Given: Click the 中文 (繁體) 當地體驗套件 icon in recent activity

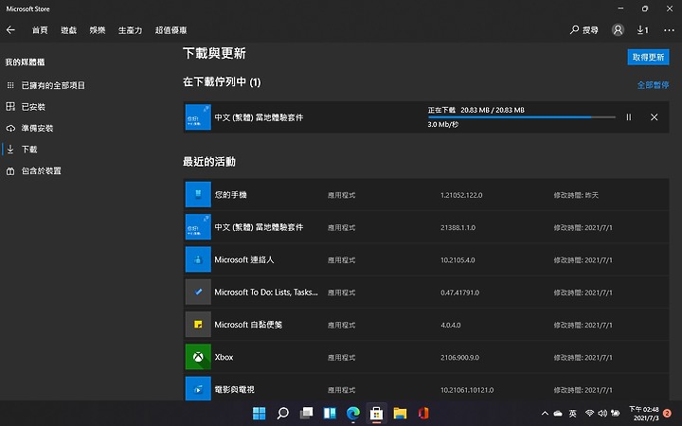Looking at the screenshot, I should (x=198, y=226).
